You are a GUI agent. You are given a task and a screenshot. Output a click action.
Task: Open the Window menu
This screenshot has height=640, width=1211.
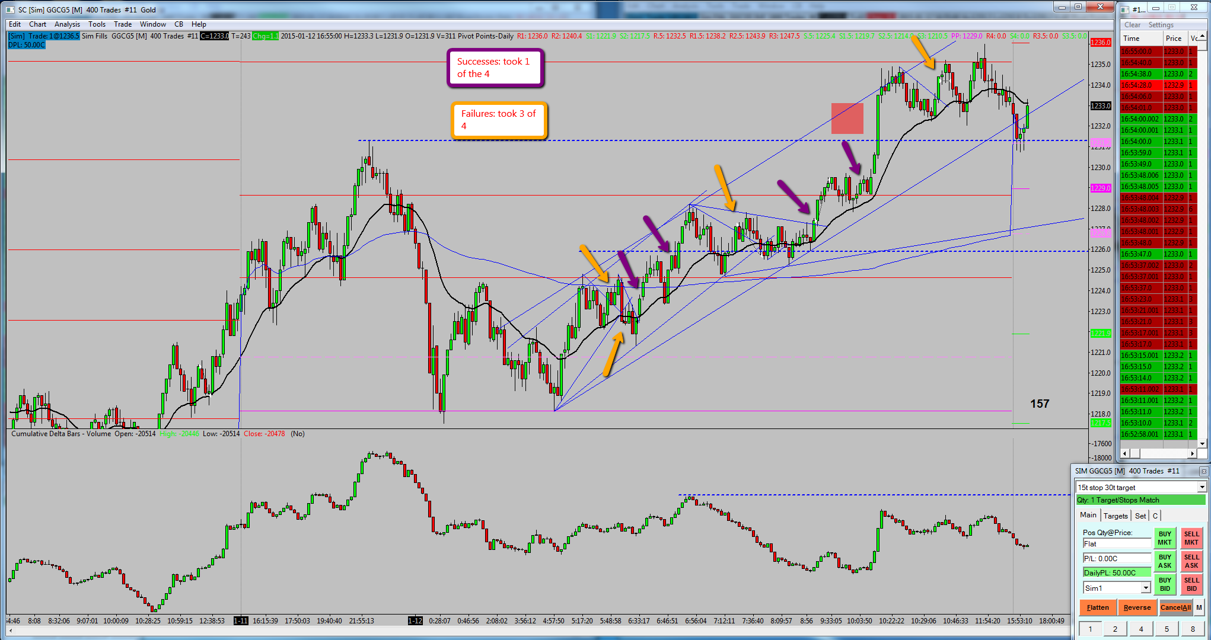(x=153, y=24)
